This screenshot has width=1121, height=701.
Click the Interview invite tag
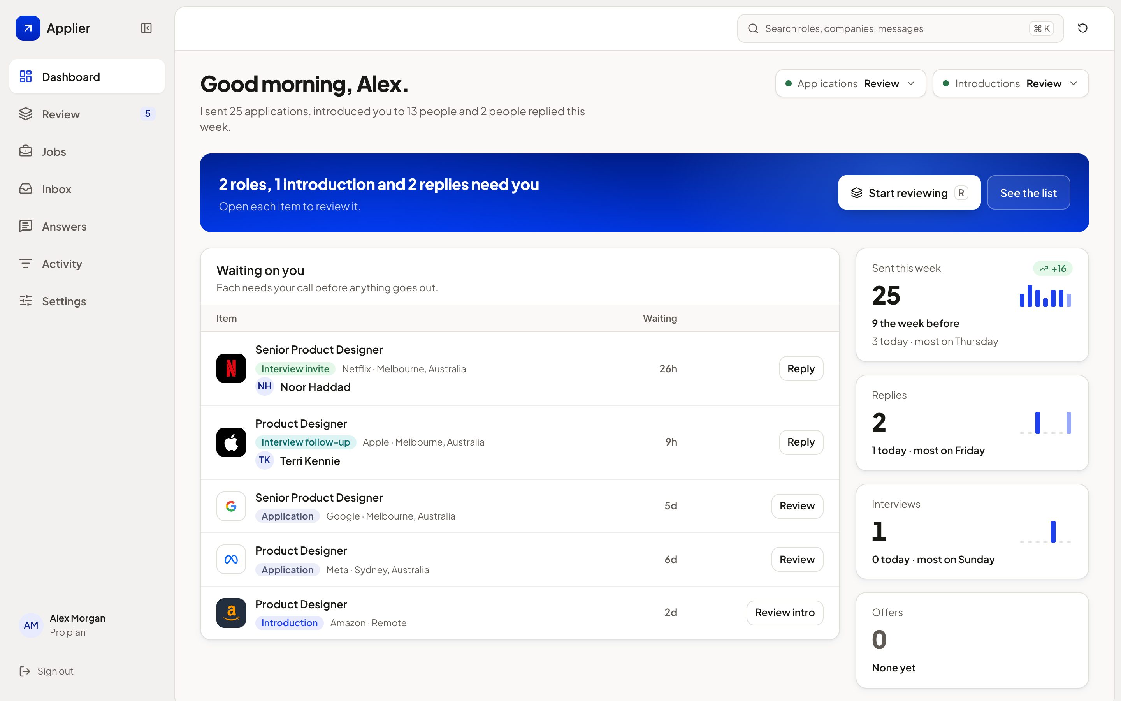(295, 369)
